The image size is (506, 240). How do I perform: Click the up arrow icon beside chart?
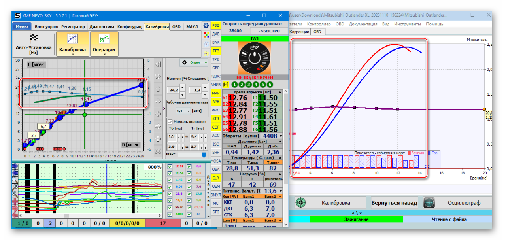tap(158, 89)
